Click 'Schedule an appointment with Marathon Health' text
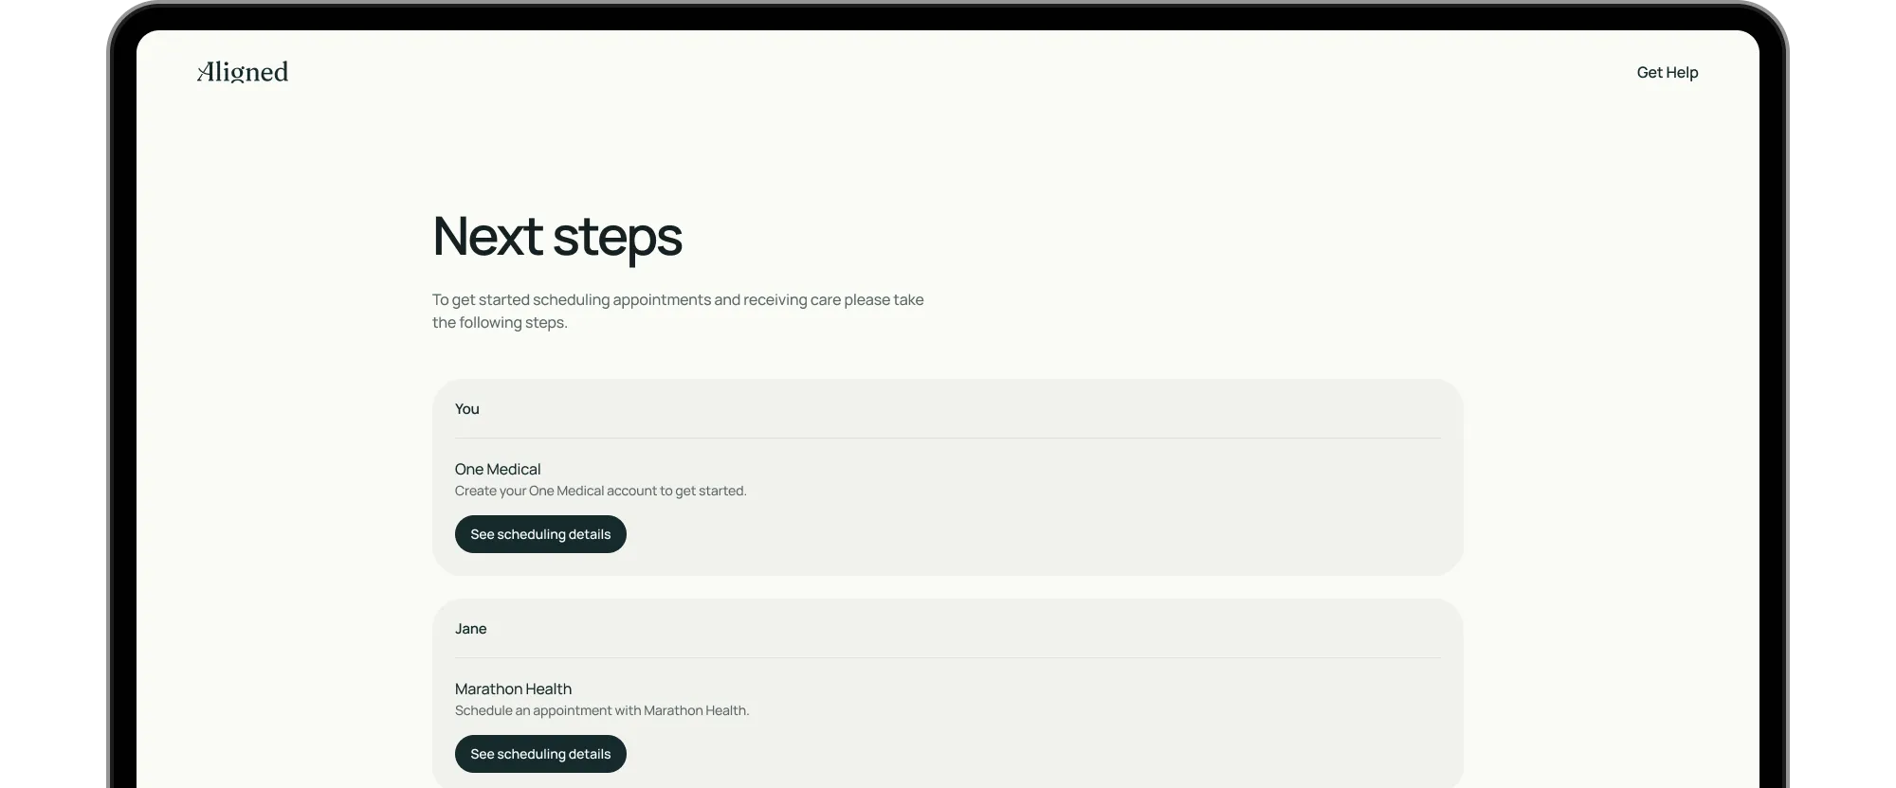The width and height of the screenshot is (1896, 788). [x=602, y=710]
